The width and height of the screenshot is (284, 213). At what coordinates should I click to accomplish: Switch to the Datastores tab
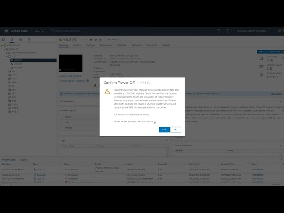[122, 45]
